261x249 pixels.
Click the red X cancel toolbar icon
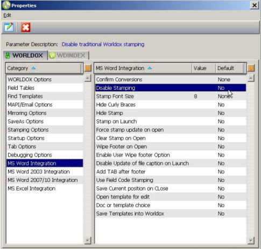point(25,27)
